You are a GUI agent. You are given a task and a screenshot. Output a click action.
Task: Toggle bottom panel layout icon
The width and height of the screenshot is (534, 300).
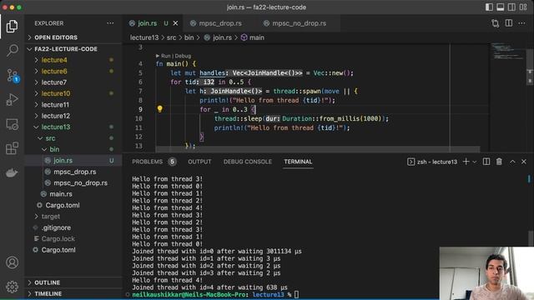501,7
